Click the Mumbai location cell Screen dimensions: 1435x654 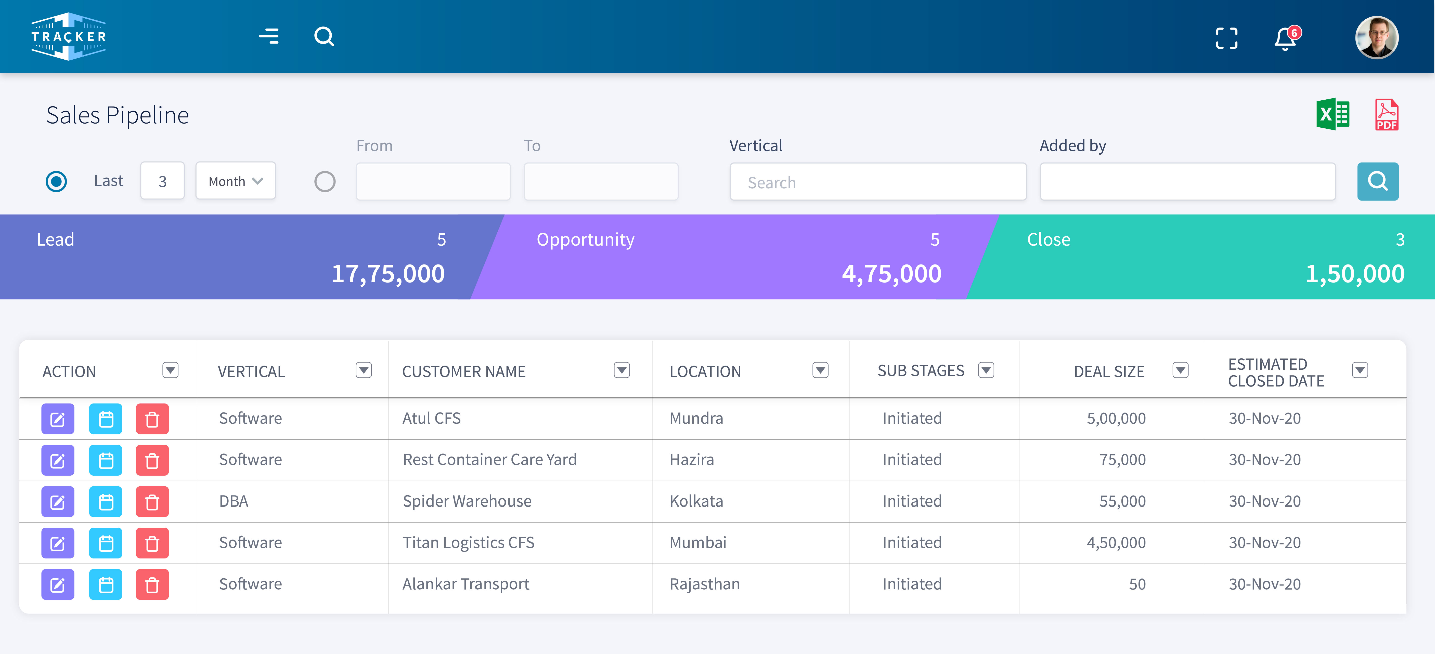[698, 543]
